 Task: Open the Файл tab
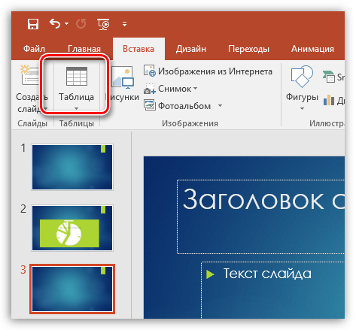[x=34, y=49]
